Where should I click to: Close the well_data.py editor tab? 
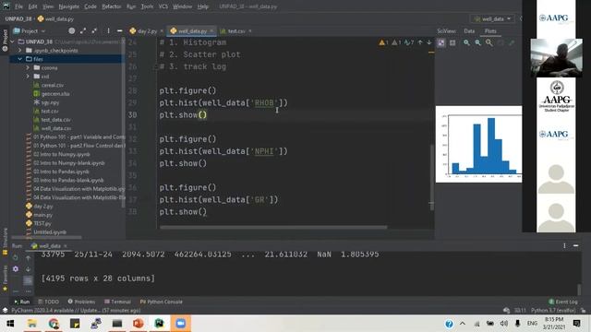[211, 30]
